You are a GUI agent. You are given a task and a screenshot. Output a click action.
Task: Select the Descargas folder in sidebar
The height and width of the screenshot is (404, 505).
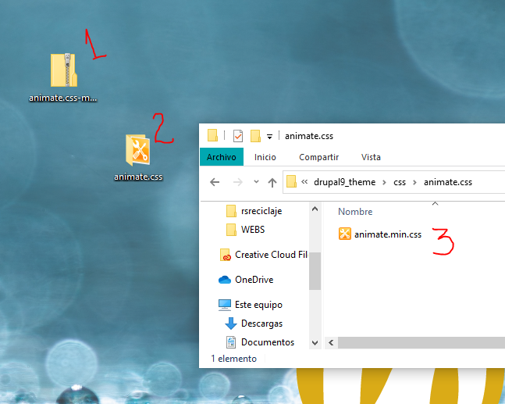coord(261,324)
